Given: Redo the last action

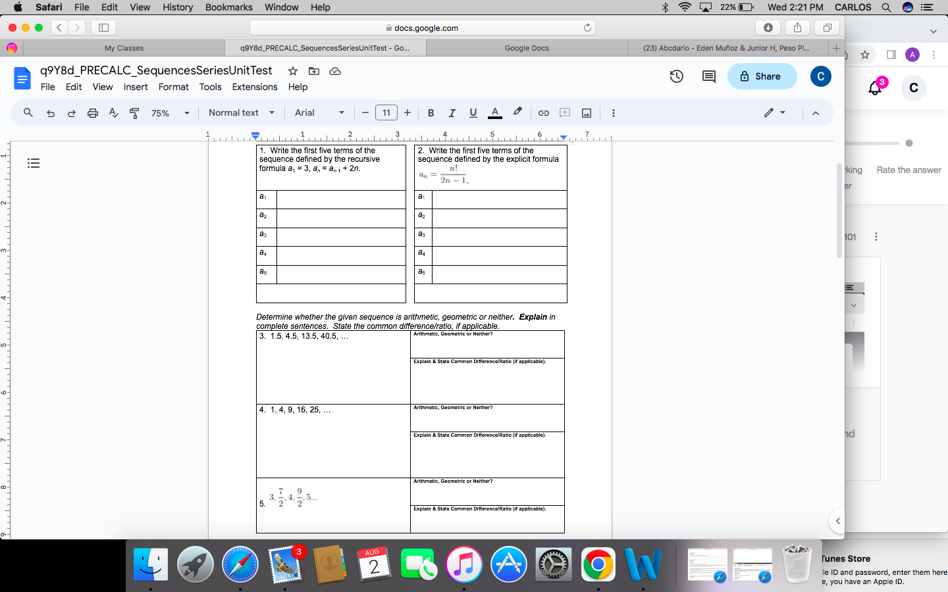Looking at the screenshot, I should click(71, 112).
